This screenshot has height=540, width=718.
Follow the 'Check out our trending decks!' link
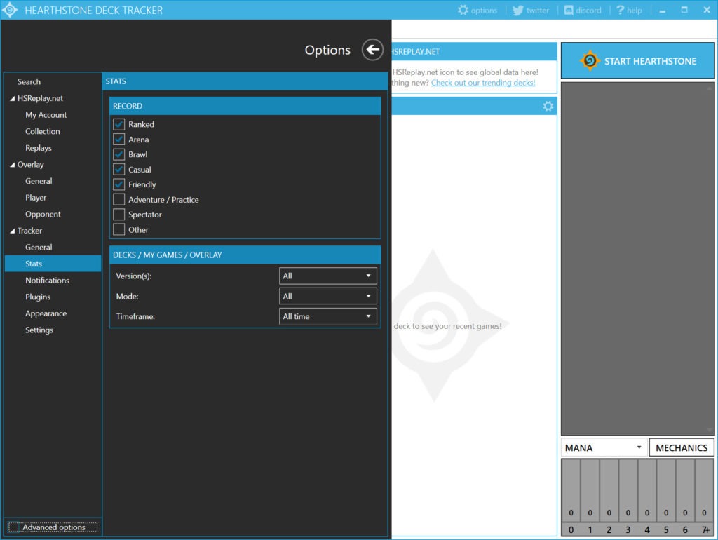pyautogui.click(x=483, y=83)
